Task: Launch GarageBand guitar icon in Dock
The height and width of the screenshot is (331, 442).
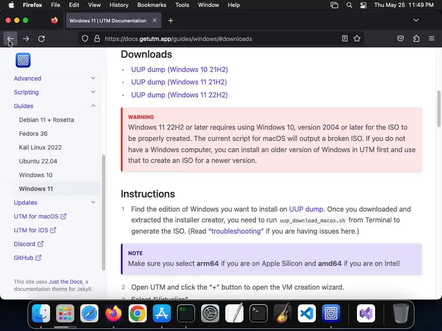Action: tap(283, 313)
